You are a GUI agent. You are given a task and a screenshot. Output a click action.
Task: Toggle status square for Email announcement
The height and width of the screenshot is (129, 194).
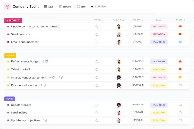(x=8, y=42)
